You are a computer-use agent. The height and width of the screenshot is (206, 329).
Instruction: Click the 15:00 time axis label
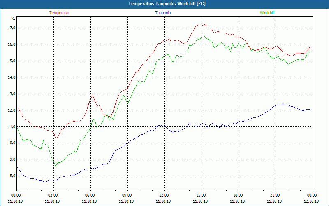(202, 195)
